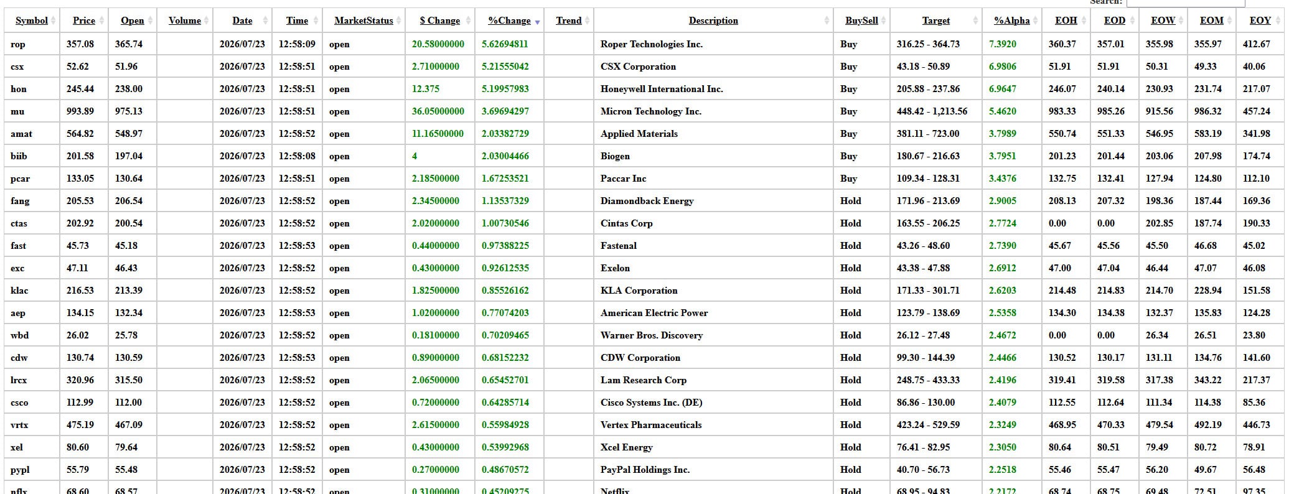Select the EOY value '412.67'

tap(1256, 44)
